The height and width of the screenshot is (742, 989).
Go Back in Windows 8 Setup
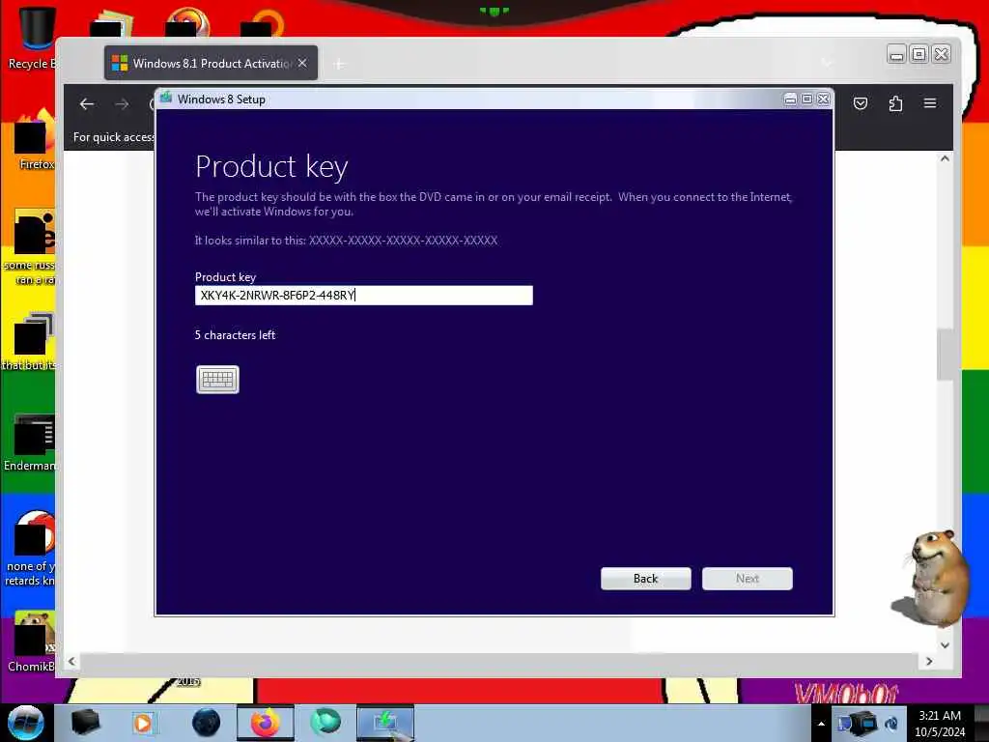pyautogui.click(x=646, y=579)
